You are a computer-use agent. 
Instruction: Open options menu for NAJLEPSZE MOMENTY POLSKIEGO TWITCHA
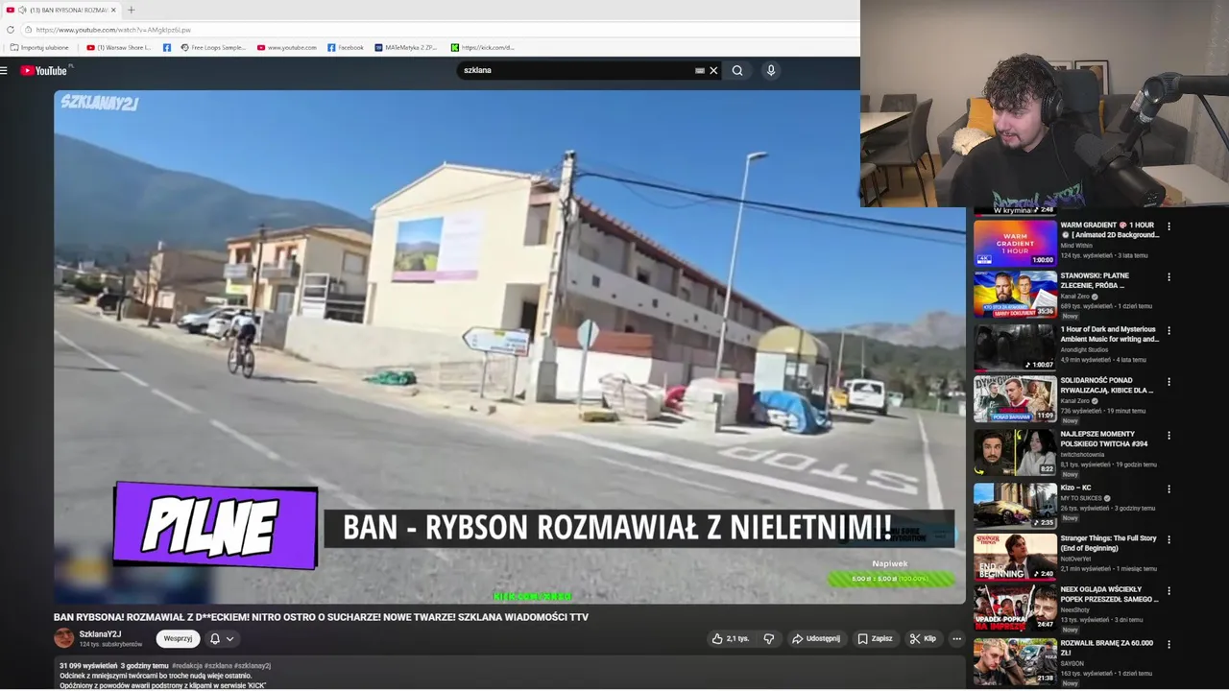pos(1169,436)
